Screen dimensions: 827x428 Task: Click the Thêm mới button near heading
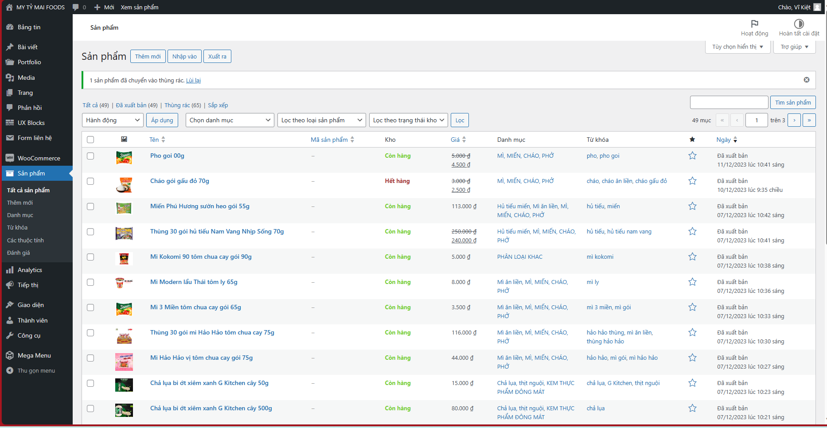148,56
